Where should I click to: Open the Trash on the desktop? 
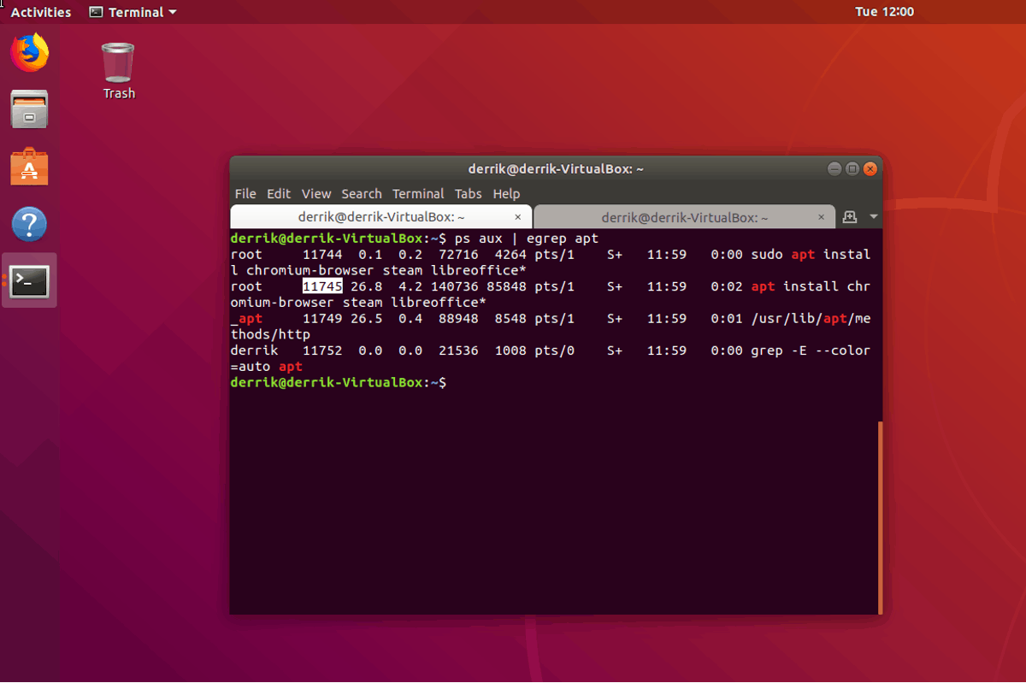[117, 64]
